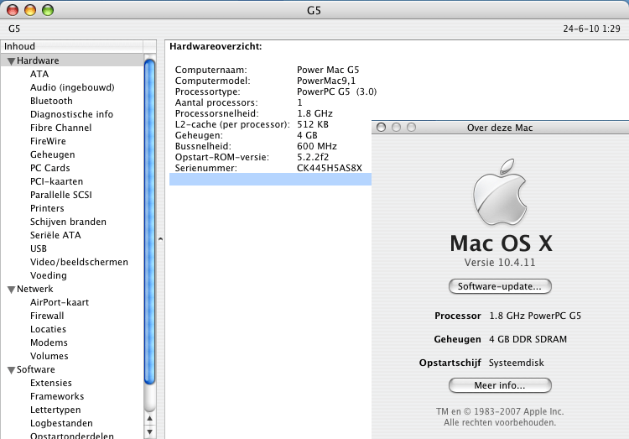
Task: Close the Over deze Mac window
Action: 382,128
